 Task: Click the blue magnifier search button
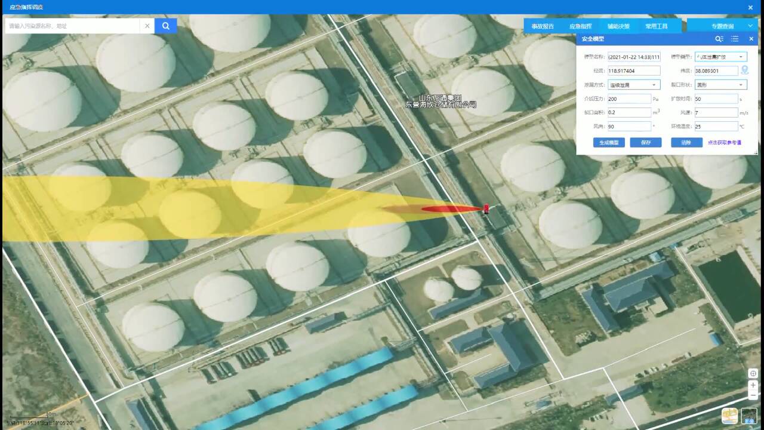pyautogui.click(x=165, y=26)
